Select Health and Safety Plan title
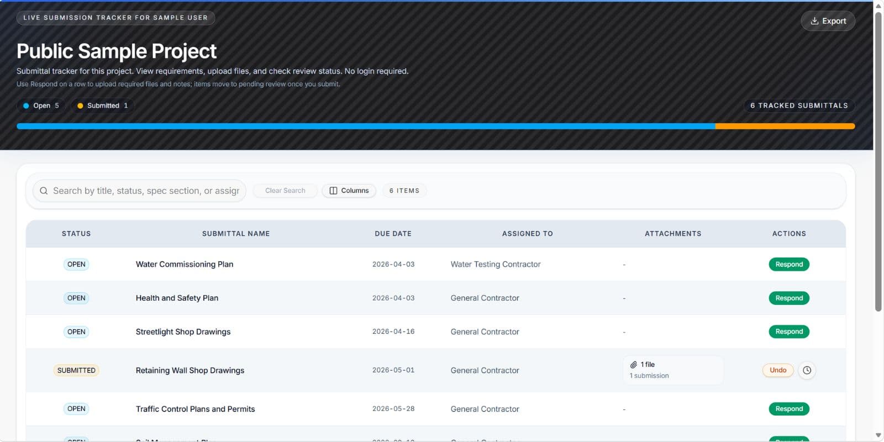This screenshot has height=442, width=884. pos(177,298)
